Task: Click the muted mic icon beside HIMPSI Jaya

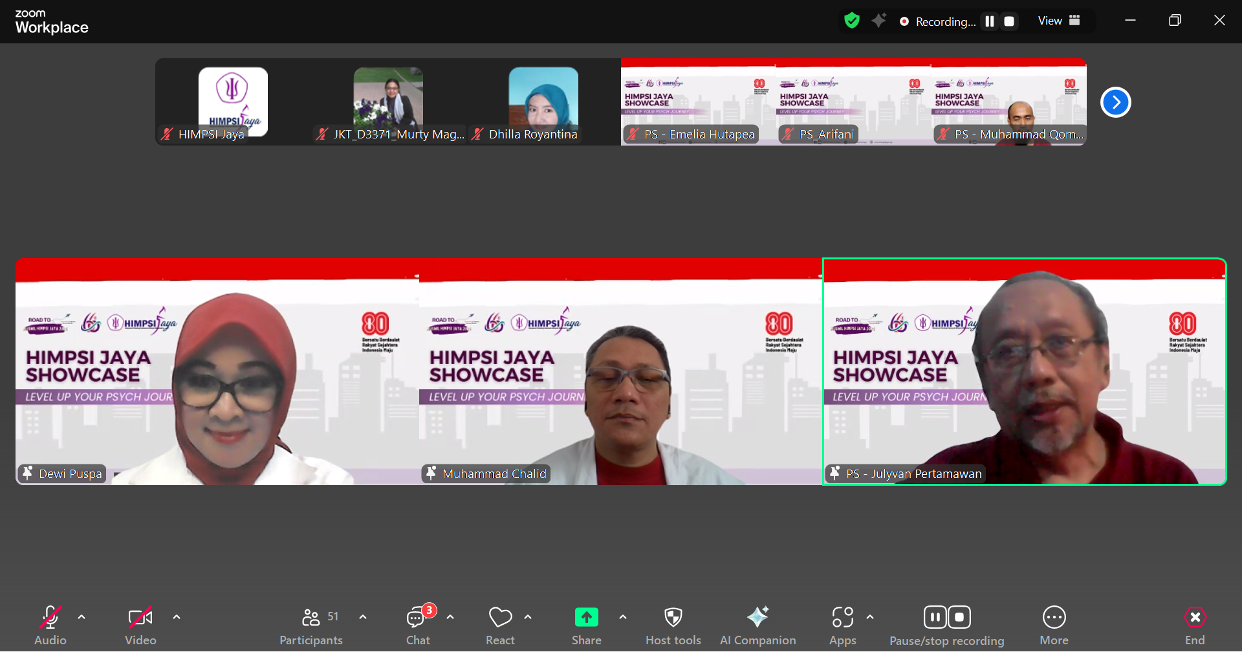Action: tap(168, 134)
